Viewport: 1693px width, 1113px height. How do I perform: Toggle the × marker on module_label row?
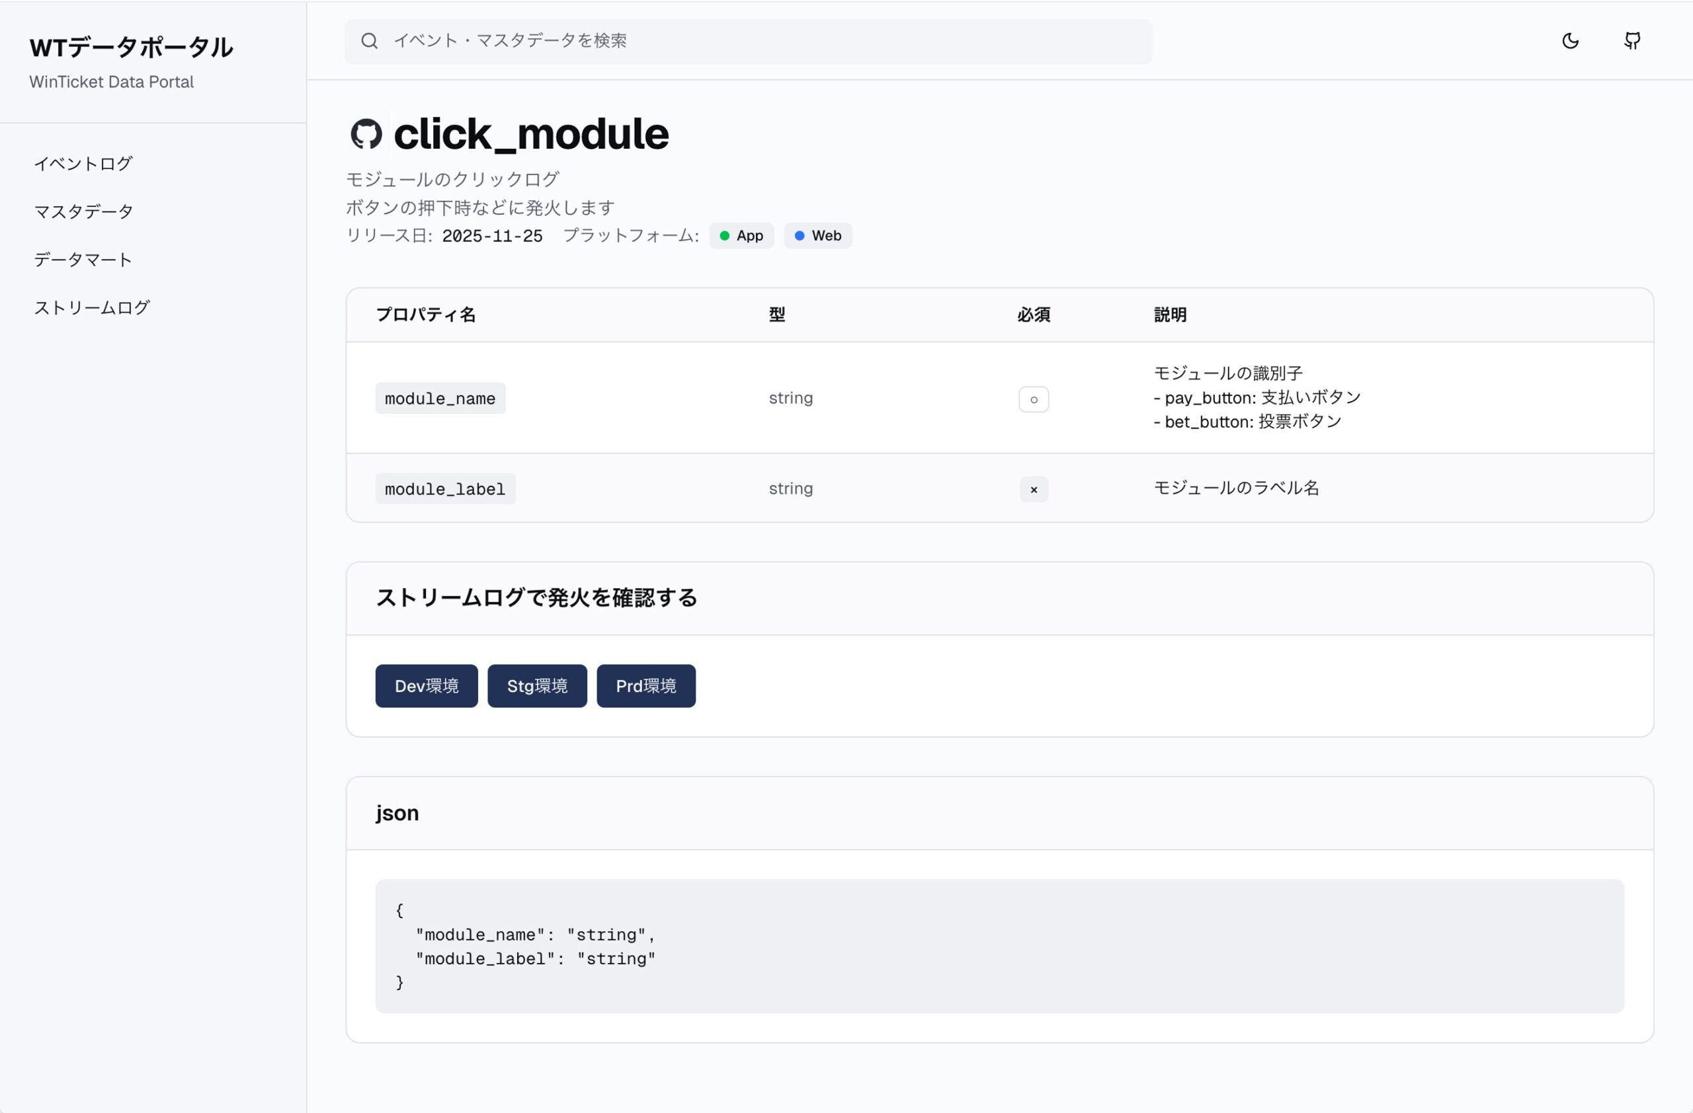pos(1034,489)
